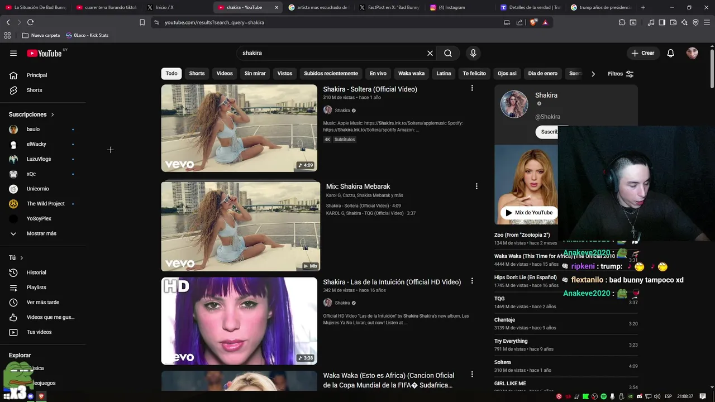Expand the Tú section
This screenshot has width=715, height=402.
[x=16, y=257]
